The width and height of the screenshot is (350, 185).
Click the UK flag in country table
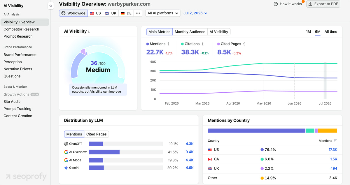coord(210,168)
